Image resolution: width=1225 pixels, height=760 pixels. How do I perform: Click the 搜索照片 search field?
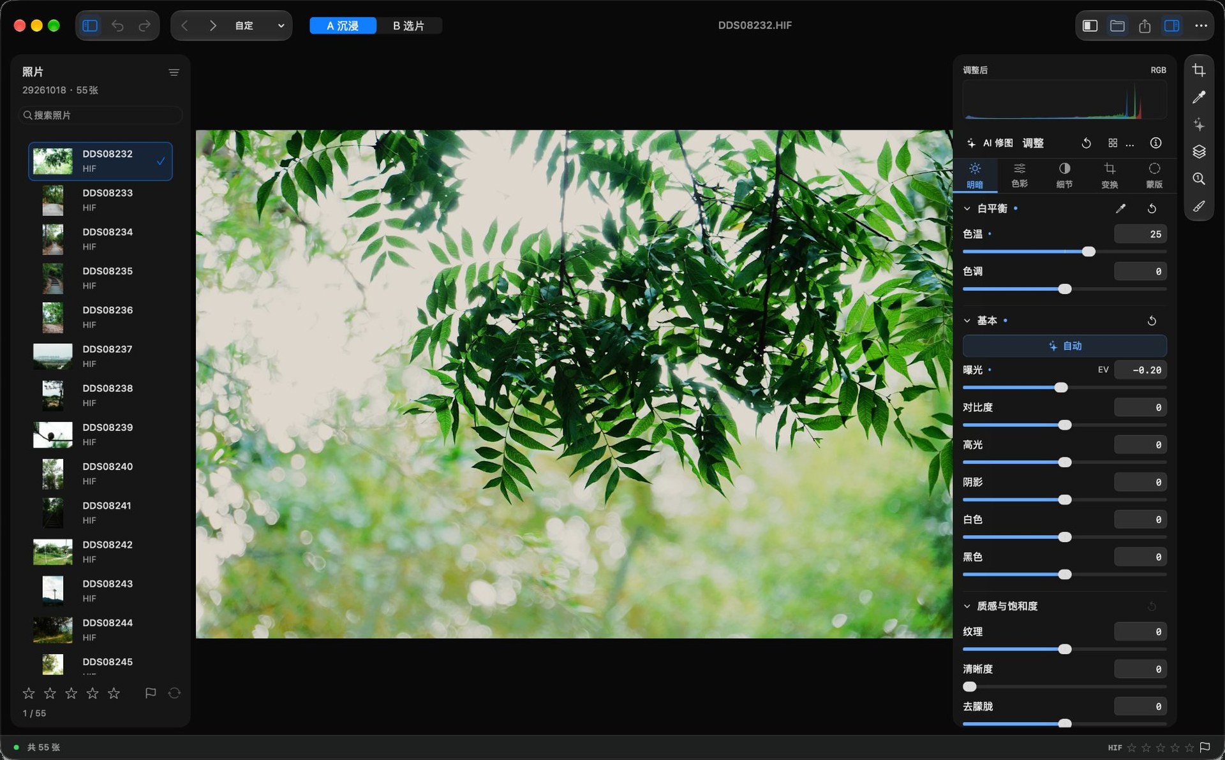pyautogui.click(x=101, y=115)
